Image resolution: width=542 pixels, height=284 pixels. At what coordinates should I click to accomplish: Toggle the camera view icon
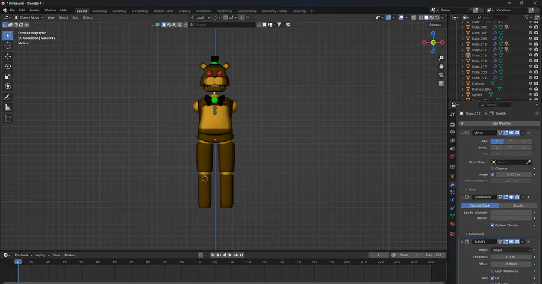[x=441, y=75]
